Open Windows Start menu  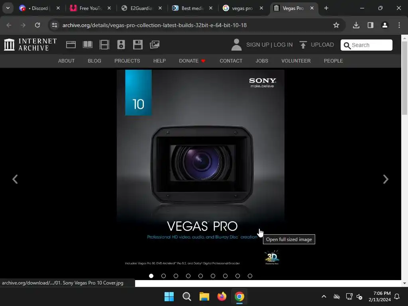pyautogui.click(x=169, y=296)
